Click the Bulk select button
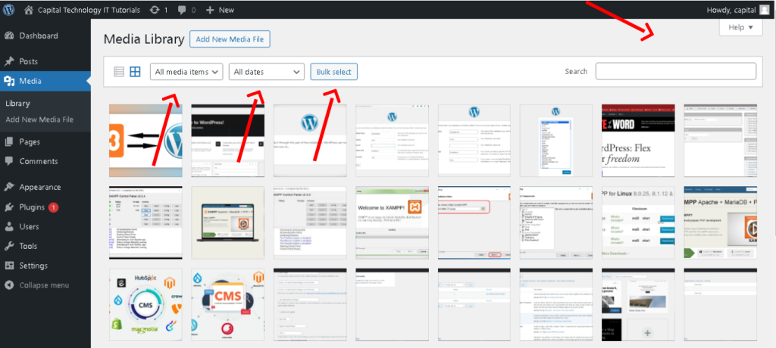Screen dimensions: 776x348 pos(333,72)
